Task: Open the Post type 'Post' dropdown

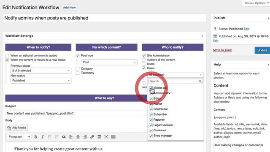Action: click(109, 62)
